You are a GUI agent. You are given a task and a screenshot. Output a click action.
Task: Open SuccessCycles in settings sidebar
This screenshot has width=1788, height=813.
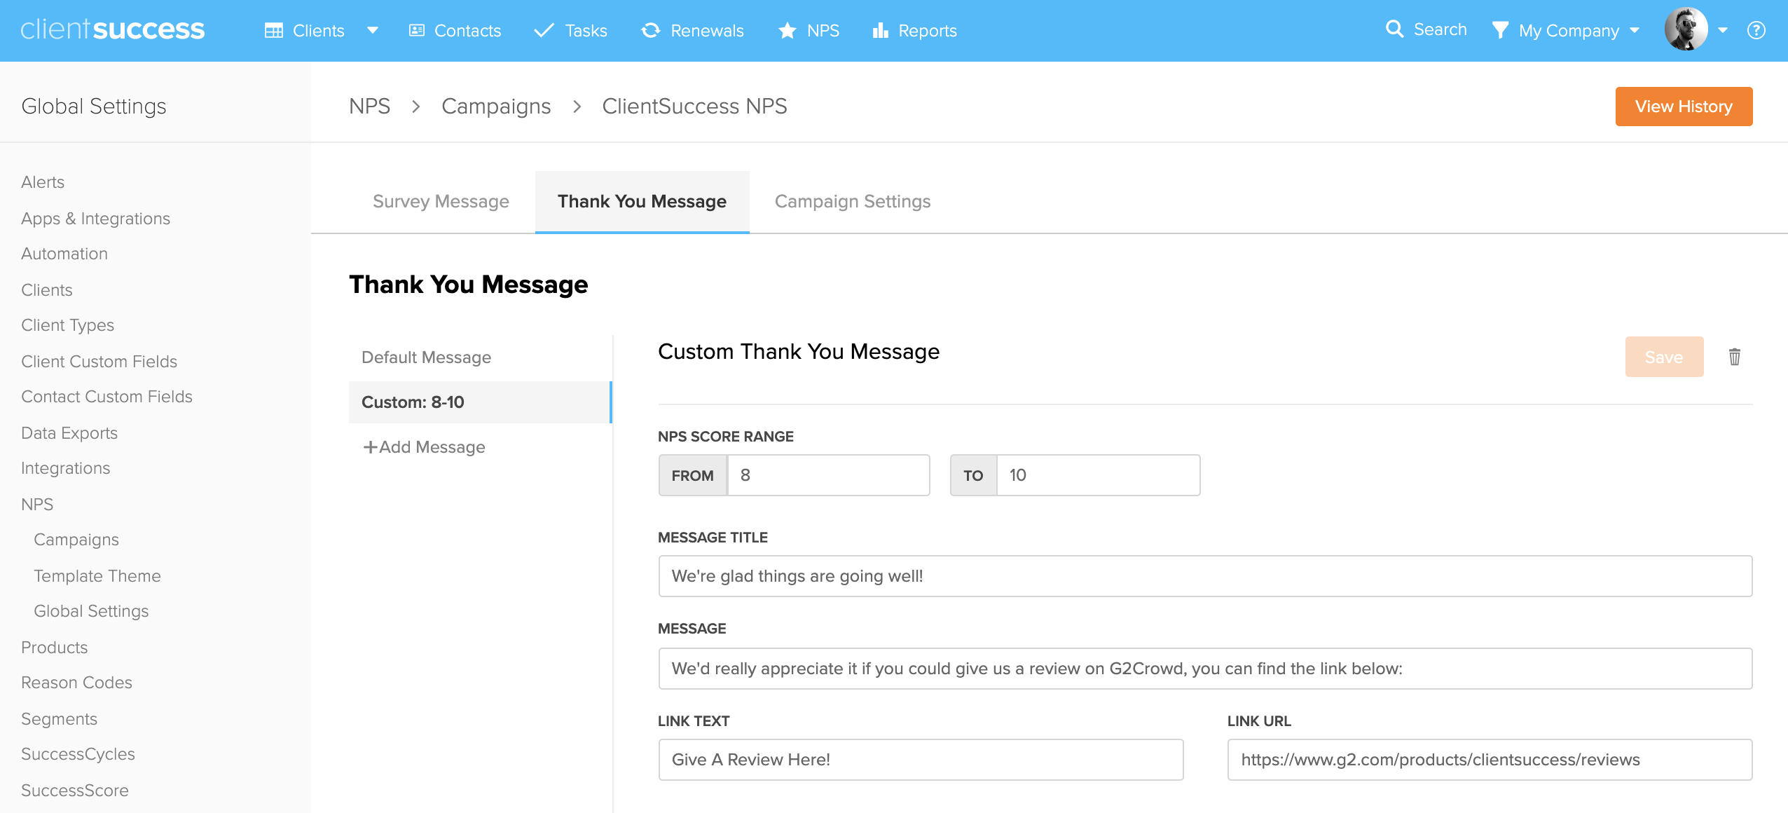(x=78, y=754)
